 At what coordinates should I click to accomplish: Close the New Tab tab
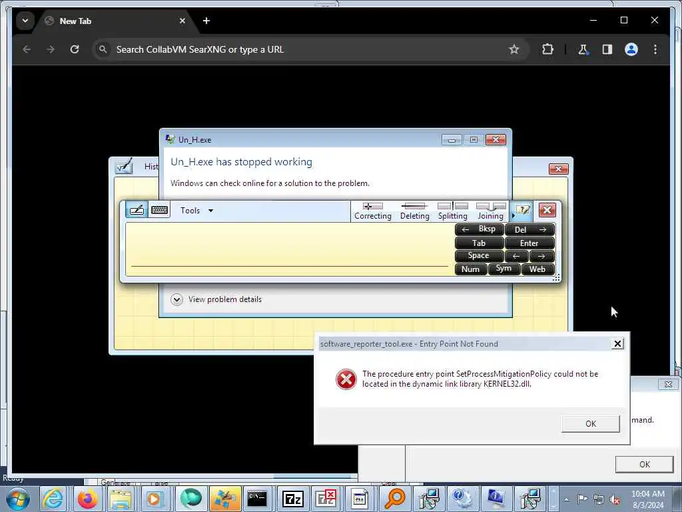(x=182, y=21)
